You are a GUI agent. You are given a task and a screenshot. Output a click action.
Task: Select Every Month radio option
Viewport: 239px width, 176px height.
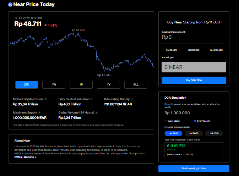[x=195, y=121]
